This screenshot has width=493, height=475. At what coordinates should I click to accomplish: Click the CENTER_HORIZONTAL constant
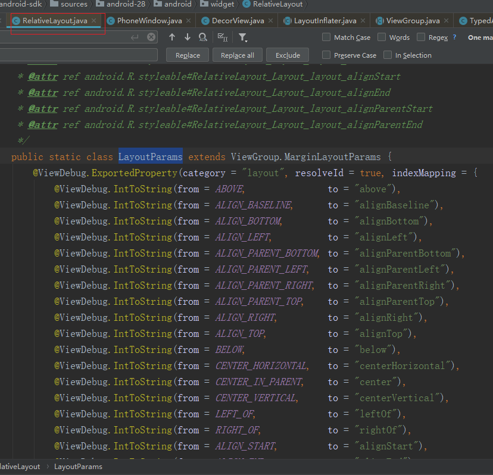click(x=261, y=365)
